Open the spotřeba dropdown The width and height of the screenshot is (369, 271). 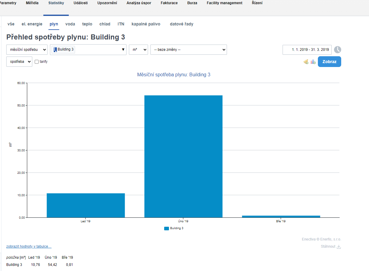coord(19,62)
